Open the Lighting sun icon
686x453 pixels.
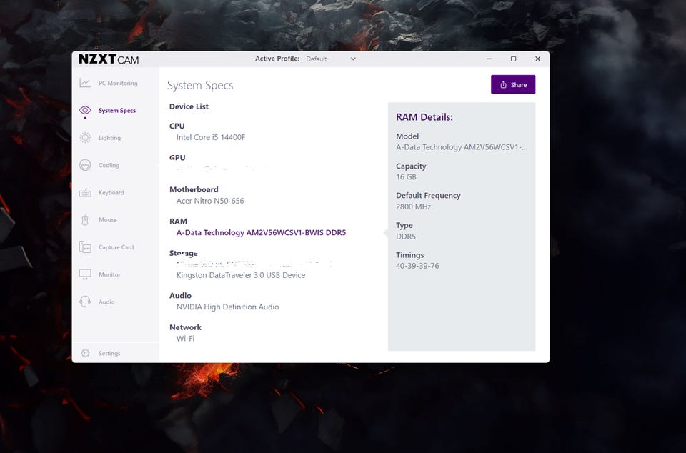tap(85, 138)
